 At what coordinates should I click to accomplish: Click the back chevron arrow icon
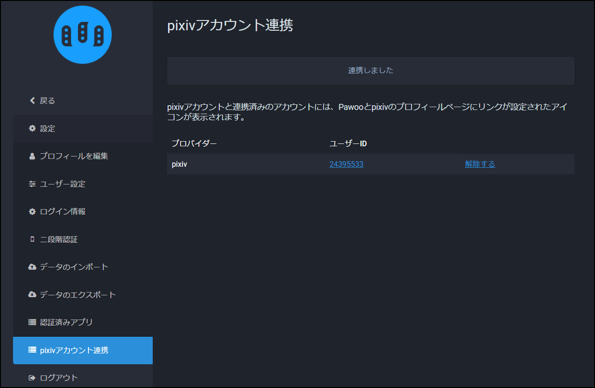pyautogui.click(x=32, y=101)
